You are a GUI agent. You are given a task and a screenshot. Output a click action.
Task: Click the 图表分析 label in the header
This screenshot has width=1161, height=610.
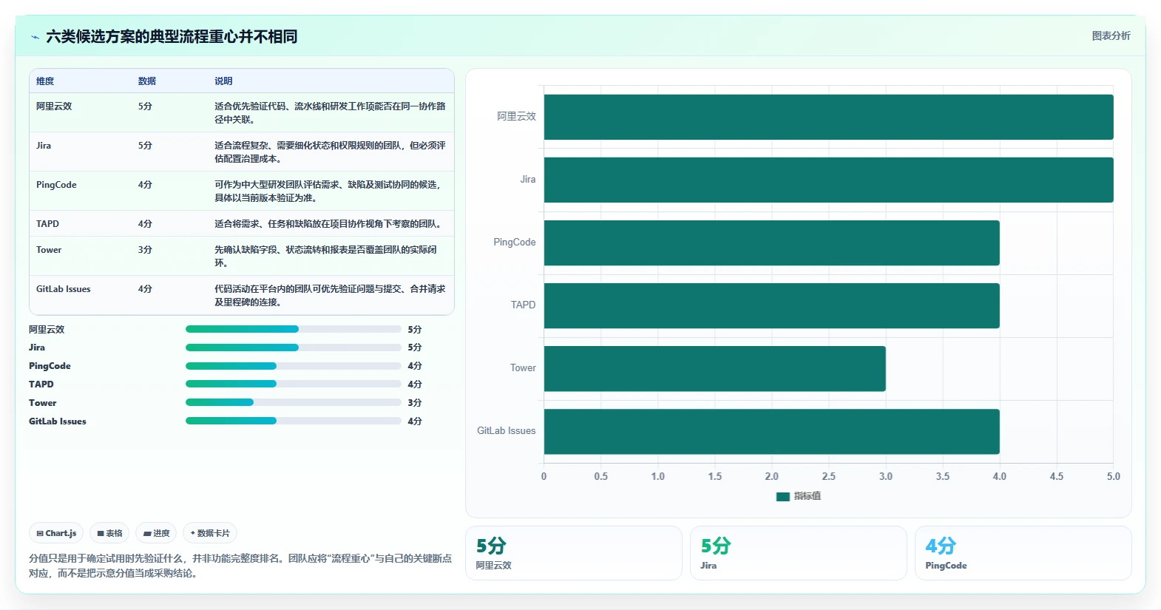click(1111, 35)
